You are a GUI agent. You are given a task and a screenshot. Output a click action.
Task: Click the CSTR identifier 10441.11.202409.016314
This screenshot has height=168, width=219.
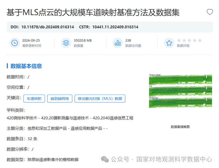pyautogui.click(x=115, y=27)
